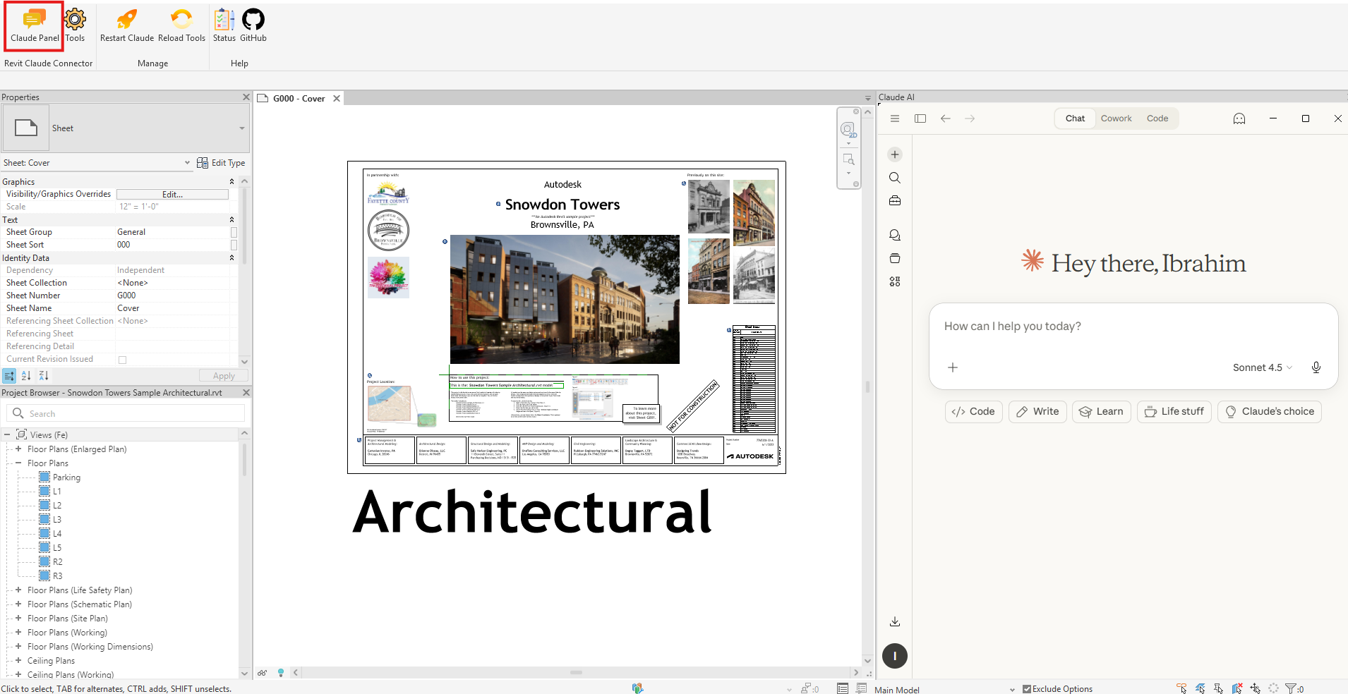Viewport: 1348px width, 694px height.
Task: Toggle the Exclude Options checkbox
Action: 1027,689
